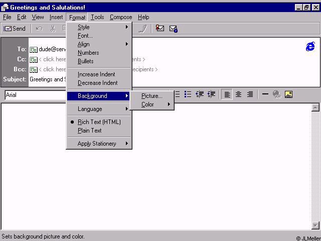Click the digital signature pen icon
Viewport: 321px width, 241px height.
coord(142,29)
